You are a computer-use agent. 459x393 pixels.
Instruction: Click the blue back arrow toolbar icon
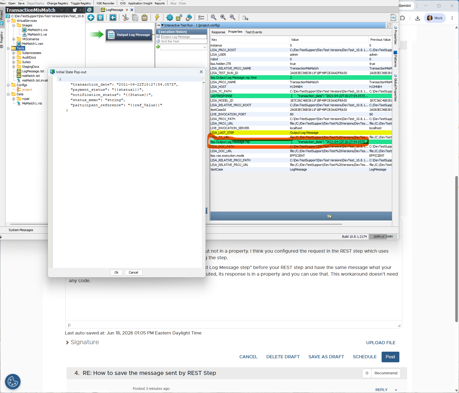pyautogui.click(x=113, y=18)
